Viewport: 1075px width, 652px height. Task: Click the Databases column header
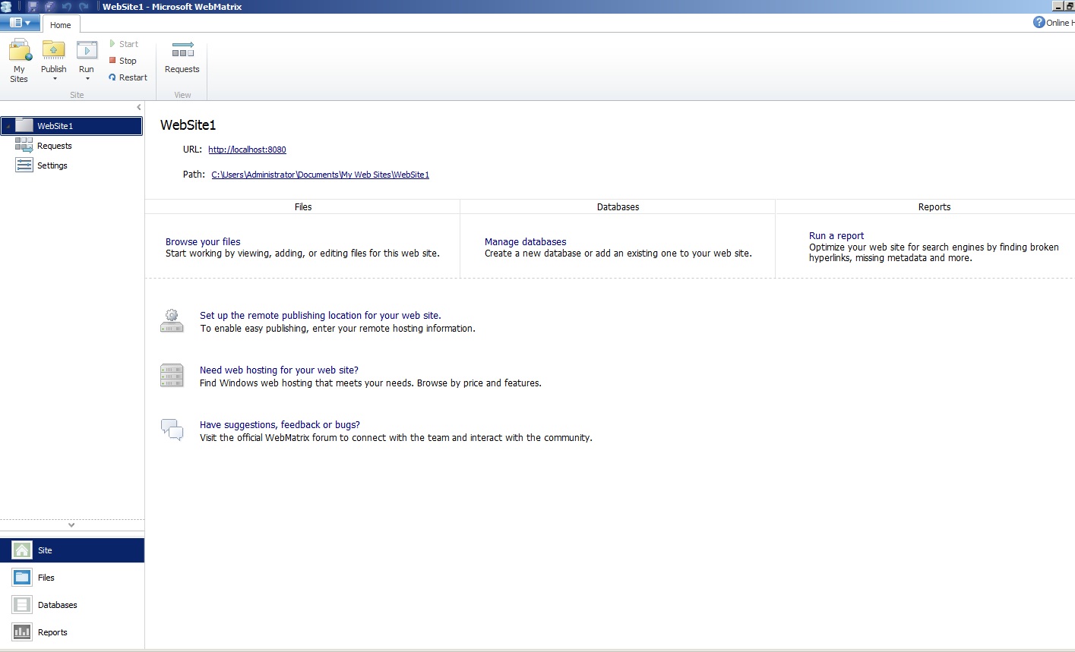[618, 206]
